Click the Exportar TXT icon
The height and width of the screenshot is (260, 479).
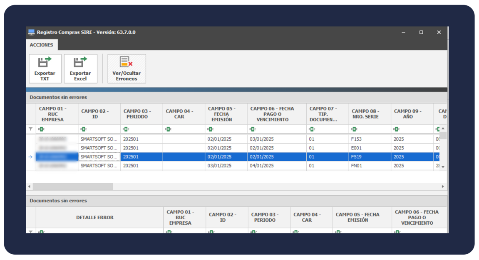pos(45,63)
